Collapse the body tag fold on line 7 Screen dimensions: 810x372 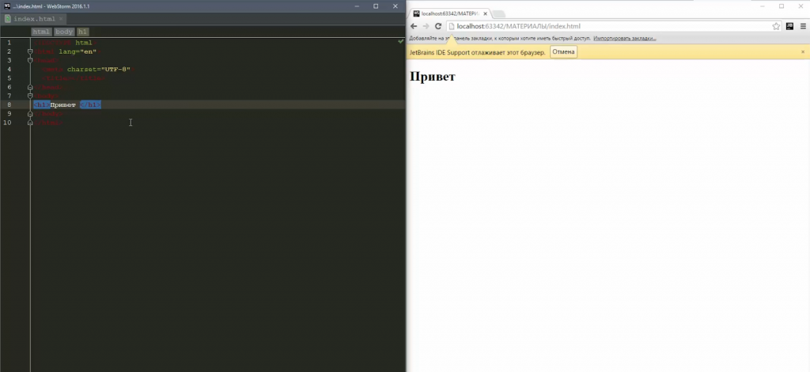click(30, 96)
